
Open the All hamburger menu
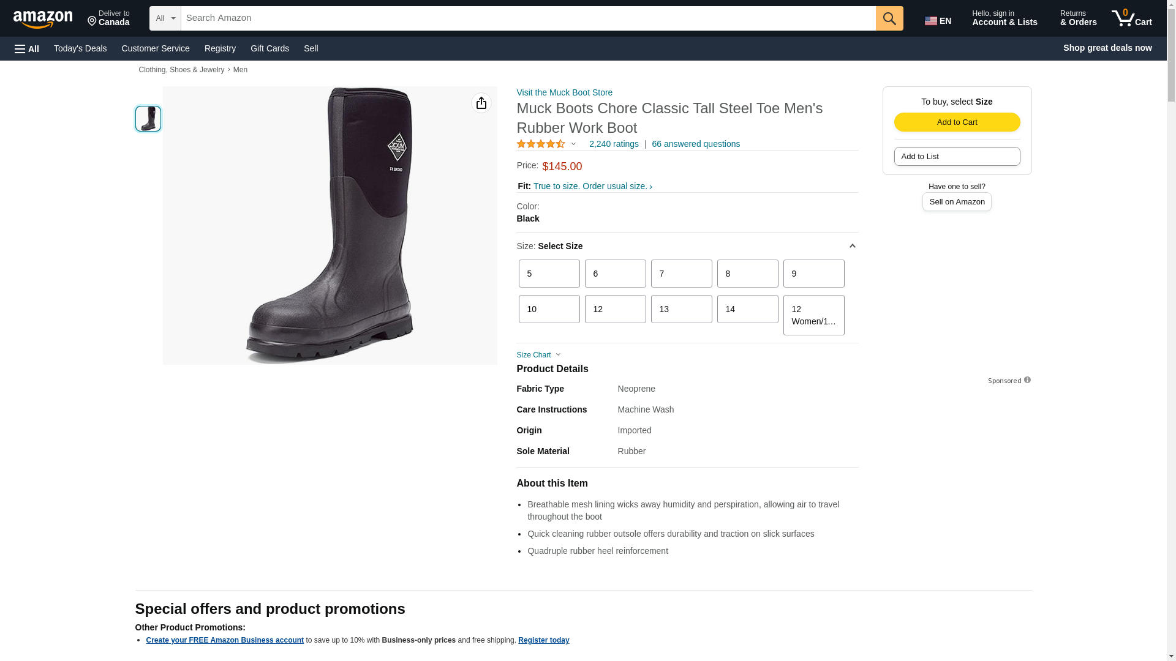click(x=27, y=48)
